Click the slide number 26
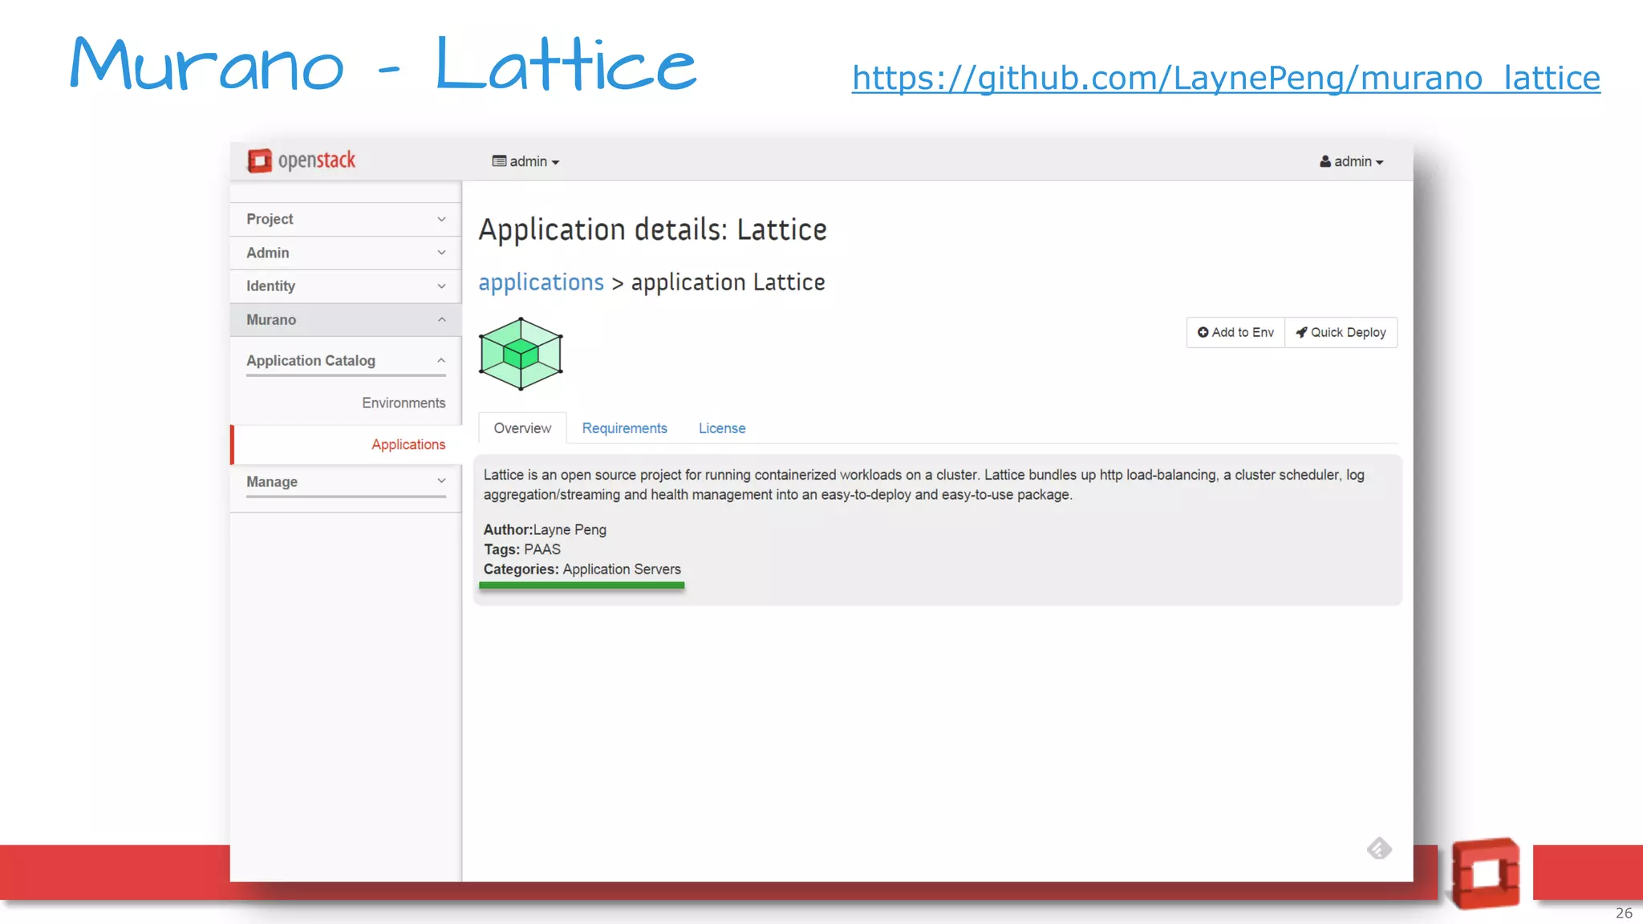This screenshot has height=924, width=1643. [1624, 913]
